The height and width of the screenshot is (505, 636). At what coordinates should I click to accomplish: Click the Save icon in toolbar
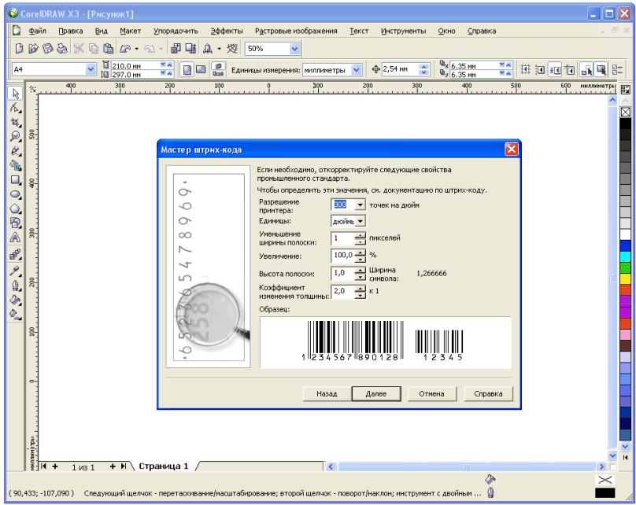(x=47, y=49)
